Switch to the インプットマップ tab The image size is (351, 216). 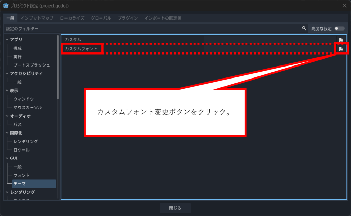pos(37,18)
